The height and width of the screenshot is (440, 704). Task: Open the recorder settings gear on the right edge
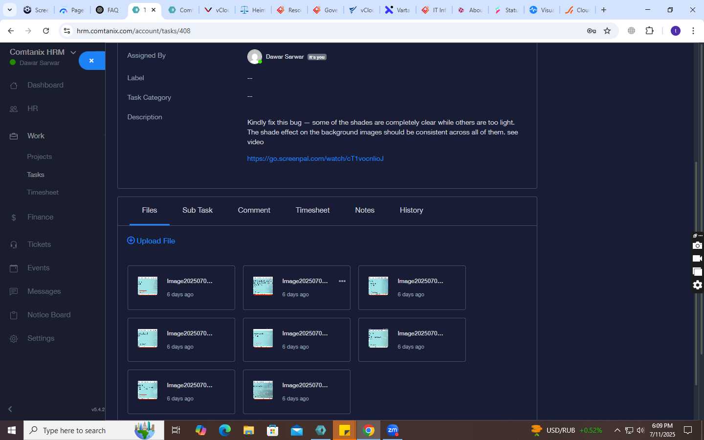coord(698,285)
